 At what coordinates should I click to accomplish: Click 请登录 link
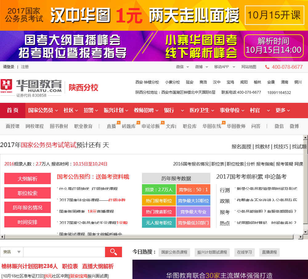click(9, 67)
